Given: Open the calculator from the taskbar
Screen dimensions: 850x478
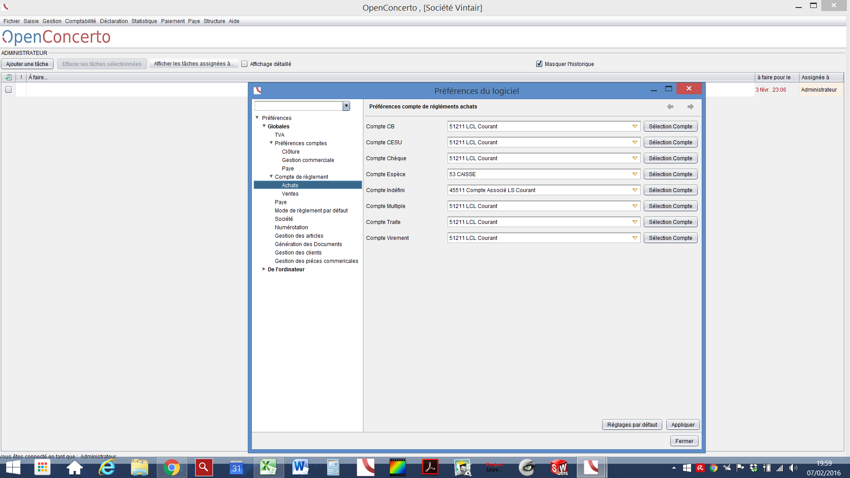Looking at the screenshot, I should [333, 467].
